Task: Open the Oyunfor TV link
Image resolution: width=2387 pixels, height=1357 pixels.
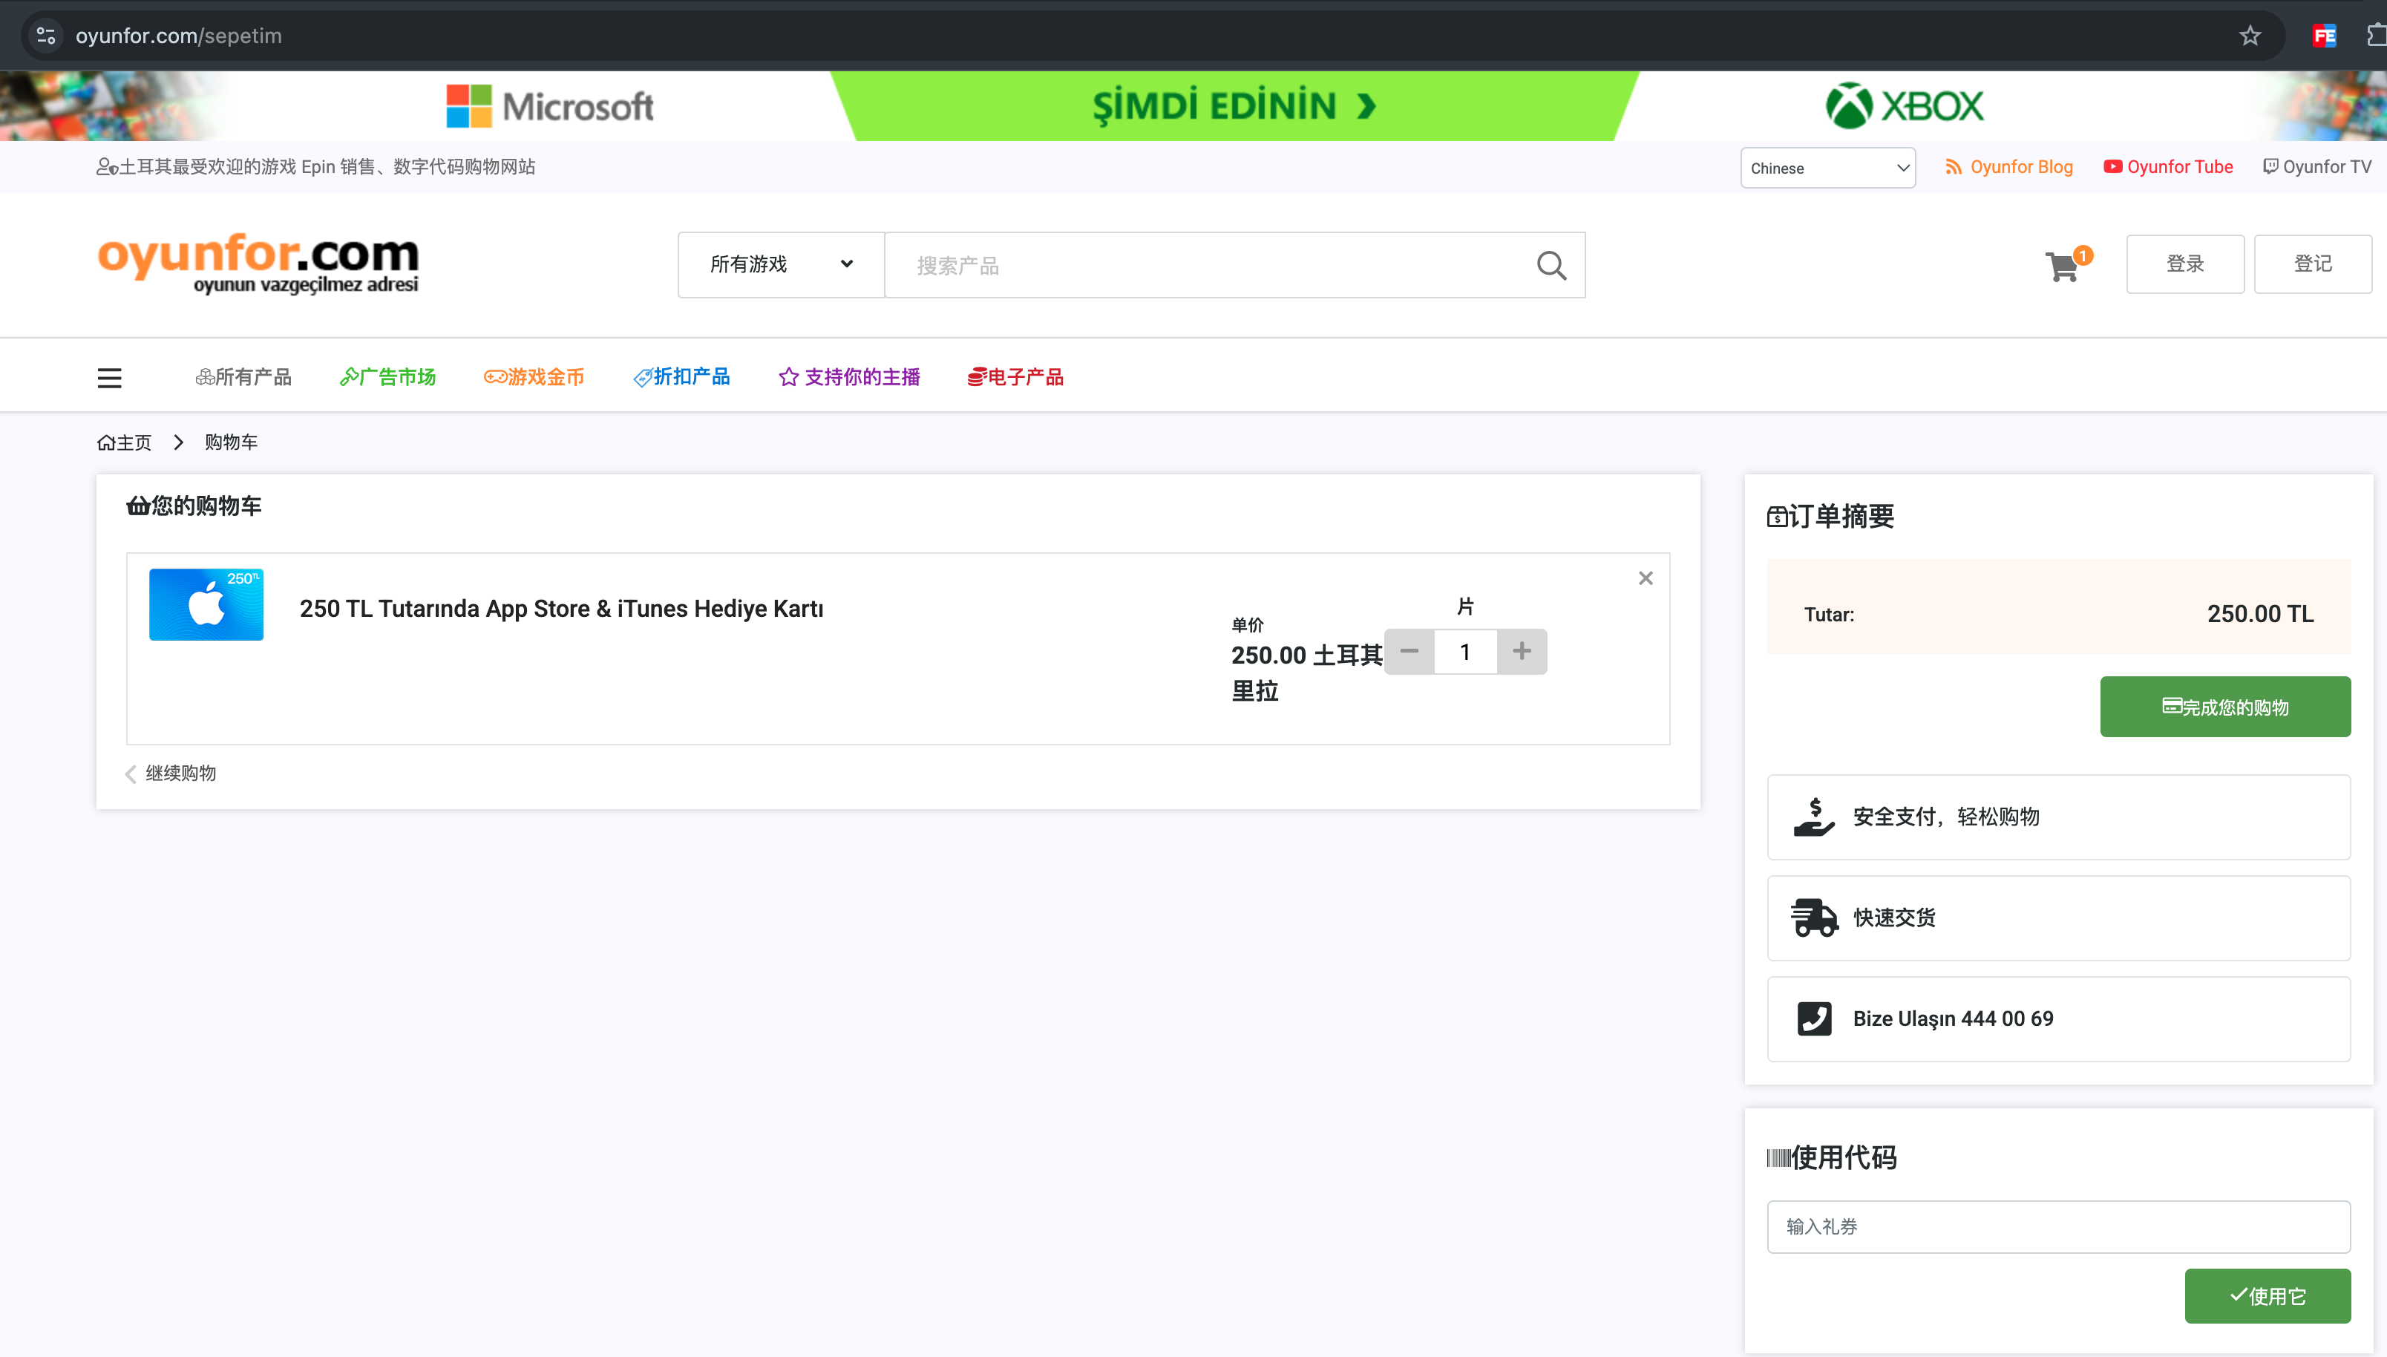Action: (2317, 167)
